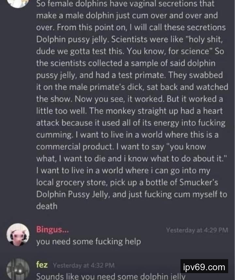The image size is (235, 280).
Task: Open the fez username profile
Action: click(42, 264)
